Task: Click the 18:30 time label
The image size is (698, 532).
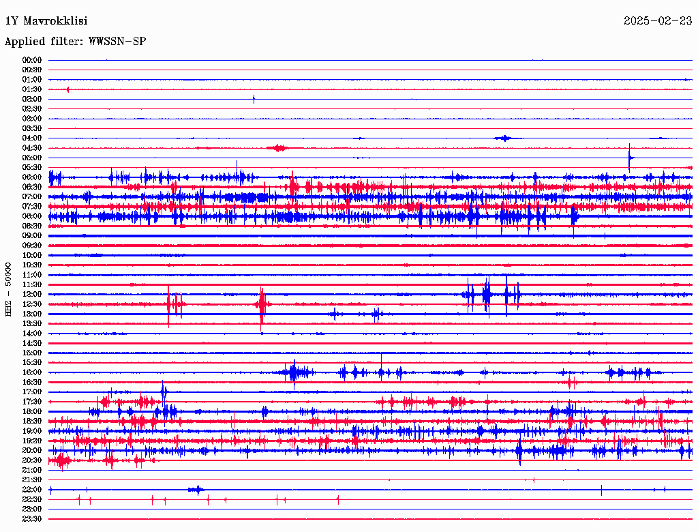Action: [x=31, y=421]
